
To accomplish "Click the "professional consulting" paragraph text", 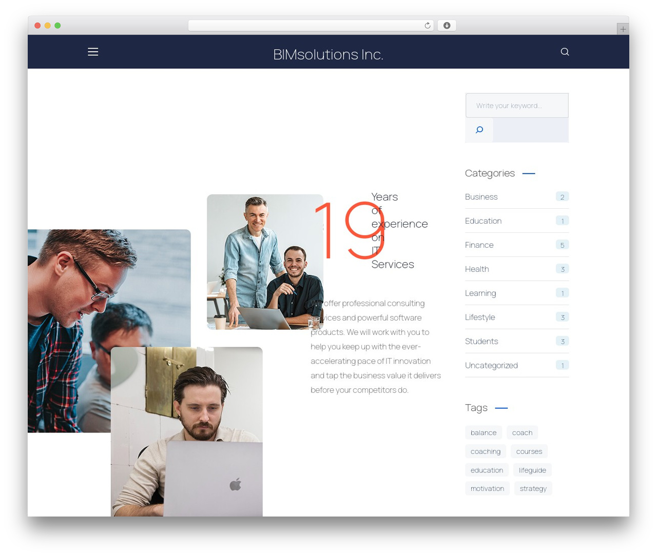I will click(376, 347).
